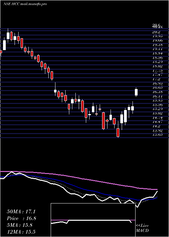Image resolution: width=169 pixels, height=237 pixels.
Task: Click the 18.56 price axis label
Action: 158,58
